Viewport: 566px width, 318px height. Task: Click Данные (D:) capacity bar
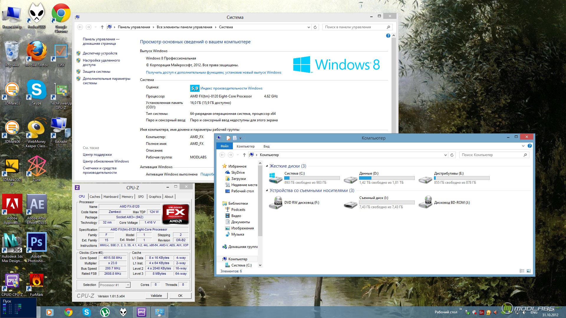[x=387, y=178]
